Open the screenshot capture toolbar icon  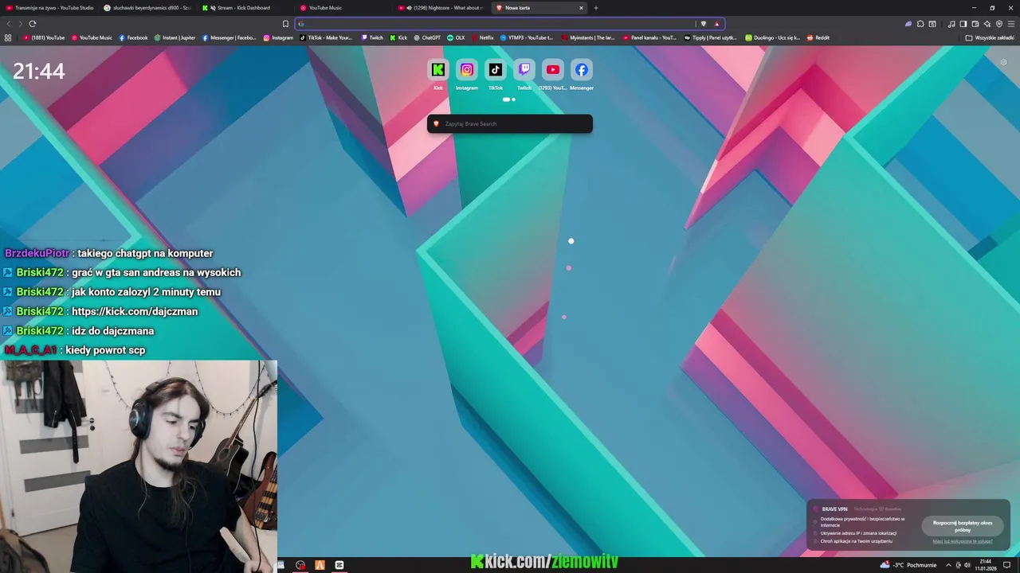[x=932, y=24]
